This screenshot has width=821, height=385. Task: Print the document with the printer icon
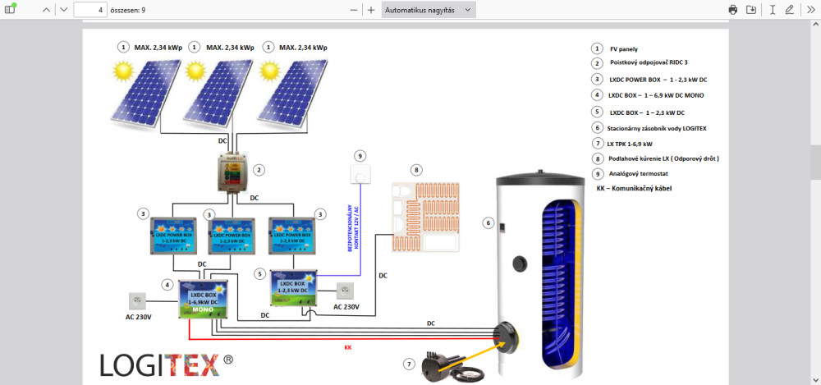(x=733, y=9)
